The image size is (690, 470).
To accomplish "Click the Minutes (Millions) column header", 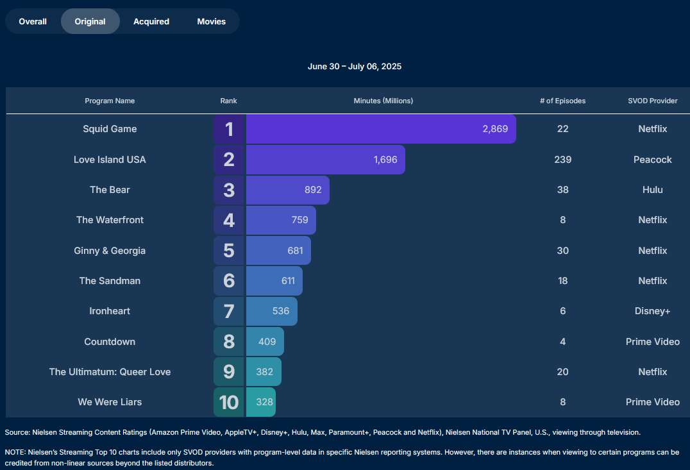I will pos(383,101).
